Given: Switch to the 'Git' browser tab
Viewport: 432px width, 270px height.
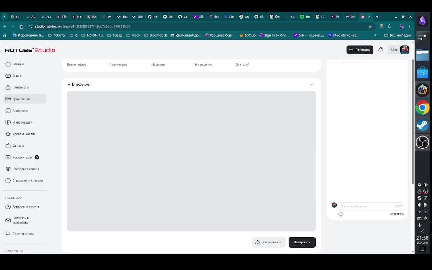Looking at the screenshot, I should 259,16.
